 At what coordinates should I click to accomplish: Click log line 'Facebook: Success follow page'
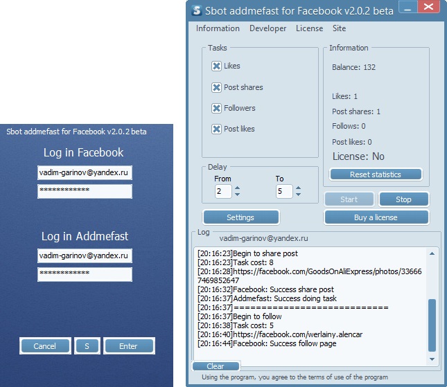click(267, 343)
